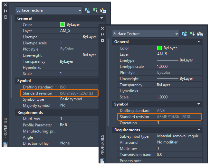The width and height of the screenshot is (210, 165).
Task: Toggle auto-hide on left Properties palette
Action: (5, 11)
